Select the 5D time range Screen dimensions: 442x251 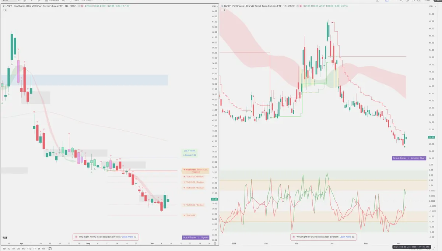click(9, 249)
